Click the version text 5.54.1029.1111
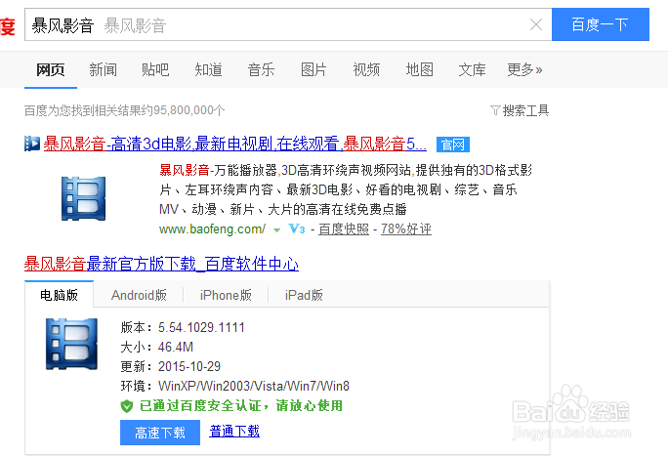668x456 pixels. pos(201,327)
